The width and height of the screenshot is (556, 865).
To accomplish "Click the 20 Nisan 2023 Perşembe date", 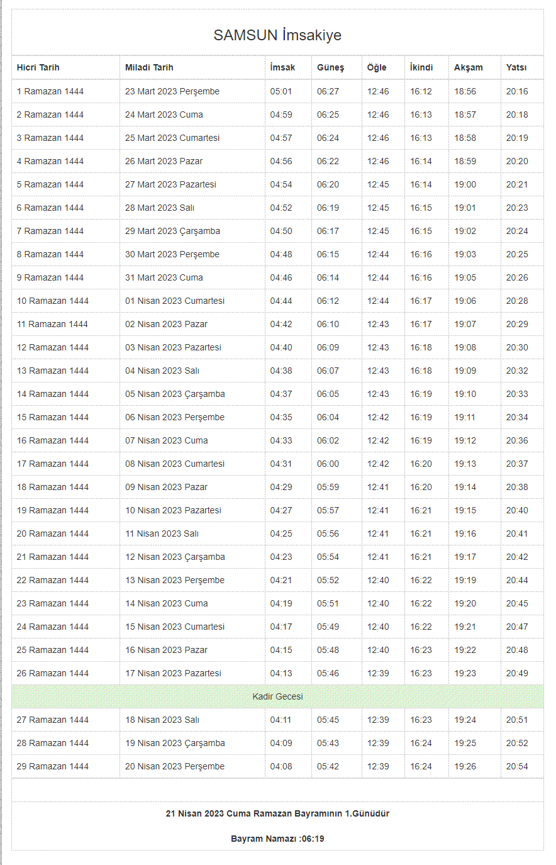I will pos(175,766).
